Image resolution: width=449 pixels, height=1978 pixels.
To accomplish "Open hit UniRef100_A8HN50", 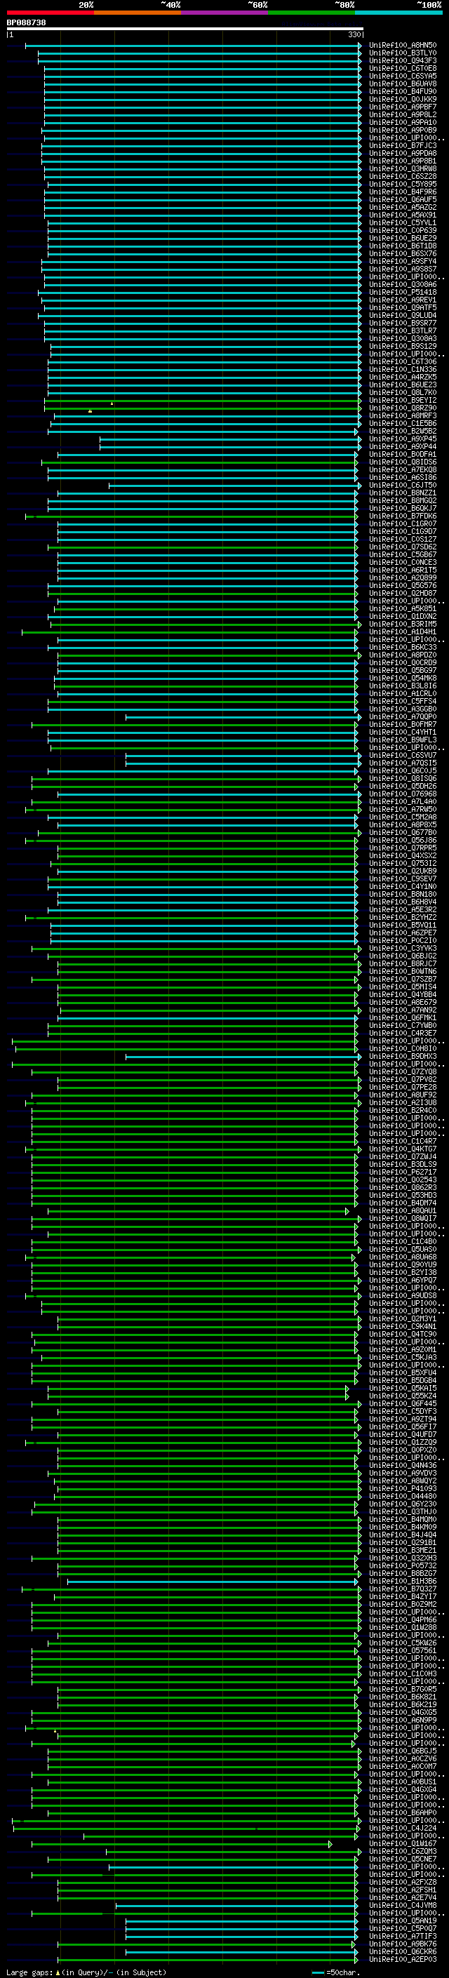I will pos(403,46).
